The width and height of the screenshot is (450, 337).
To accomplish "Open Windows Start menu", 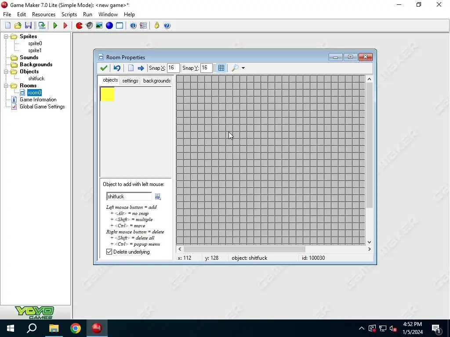I will [11, 328].
